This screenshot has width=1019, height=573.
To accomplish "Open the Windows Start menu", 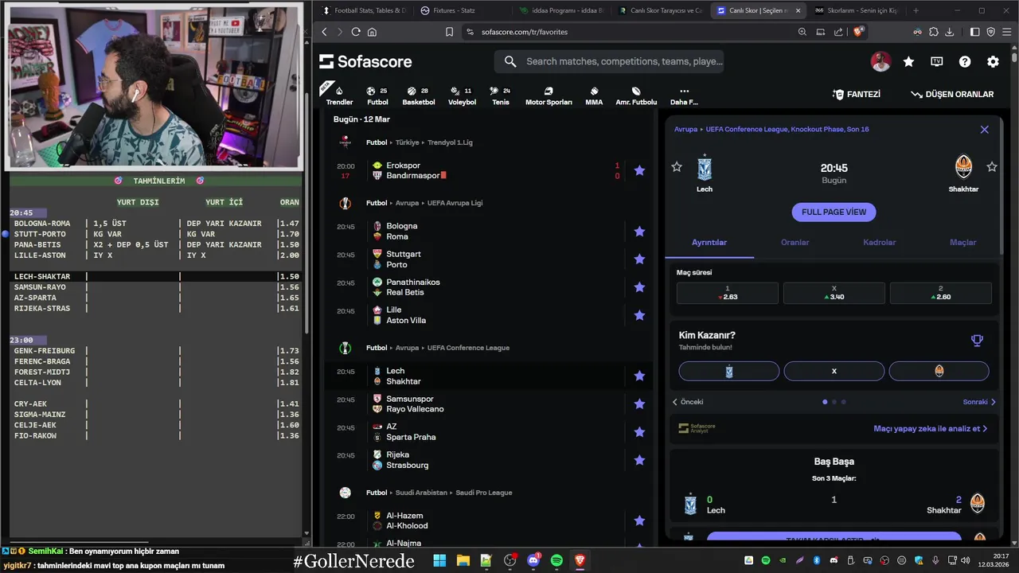I will [x=439, y=560].
